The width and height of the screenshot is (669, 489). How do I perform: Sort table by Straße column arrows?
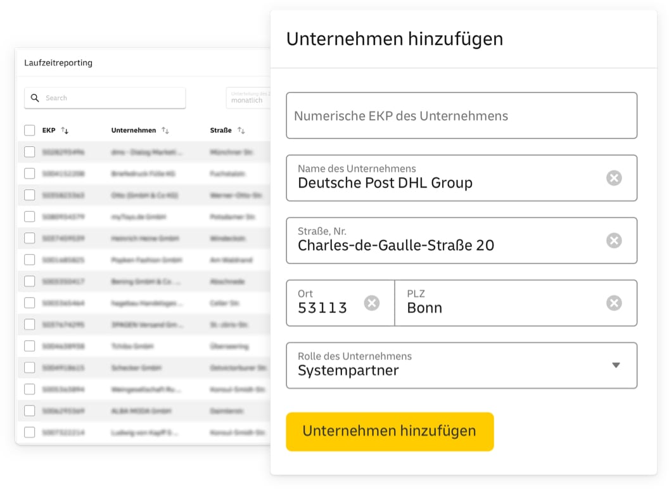[241, 130]
